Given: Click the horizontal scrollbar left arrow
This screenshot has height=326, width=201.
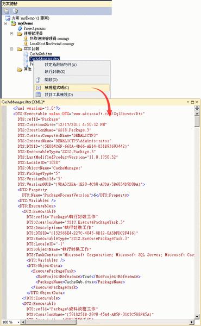Looking at the screenshot, I should 23,322.
